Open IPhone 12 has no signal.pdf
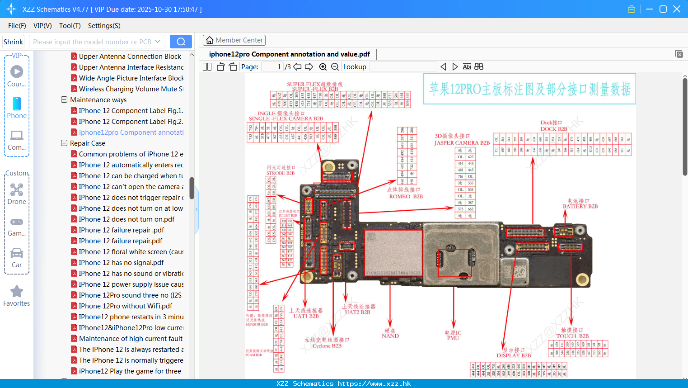688x388 pixels. coord(117,262)
